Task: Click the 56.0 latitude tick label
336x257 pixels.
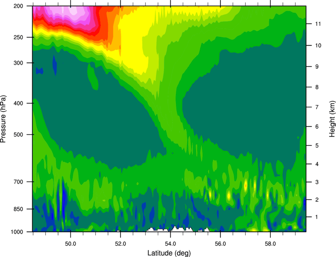Action: tap(220, 244)
